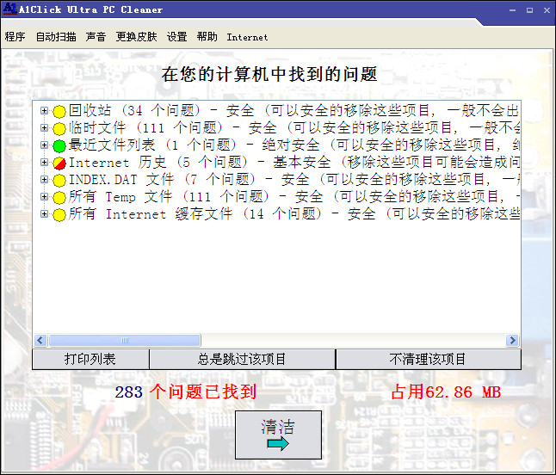Click the yellow icon beside 所有 Temp 文件
The height and width of the screenshot is (475, 556).
pyautogui.click(x=59, y=198)
